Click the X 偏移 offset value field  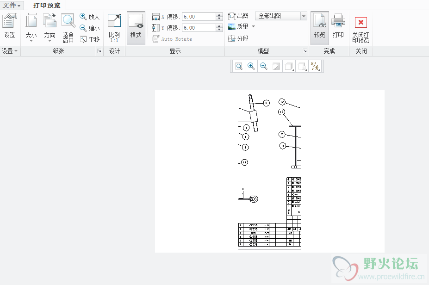(199, 17)
